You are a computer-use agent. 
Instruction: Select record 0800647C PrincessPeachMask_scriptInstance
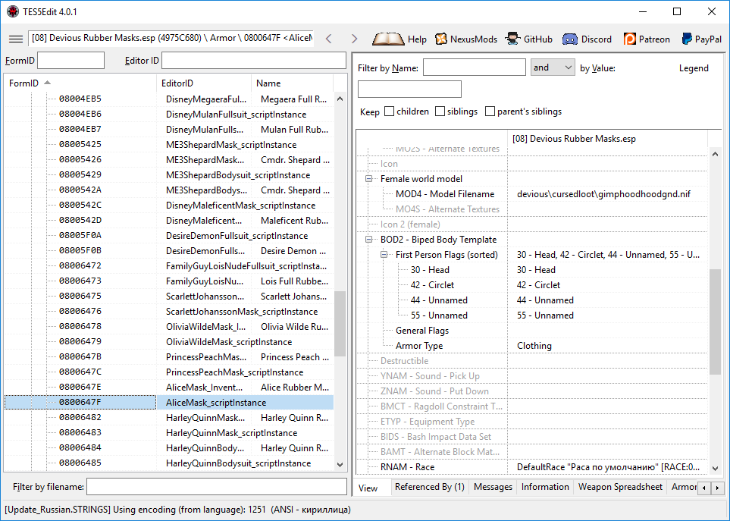tap(169, 372)
